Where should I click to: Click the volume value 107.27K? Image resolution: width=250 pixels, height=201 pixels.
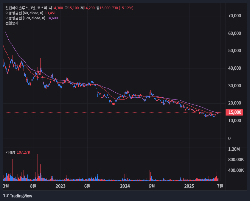(x=24, y=152)
